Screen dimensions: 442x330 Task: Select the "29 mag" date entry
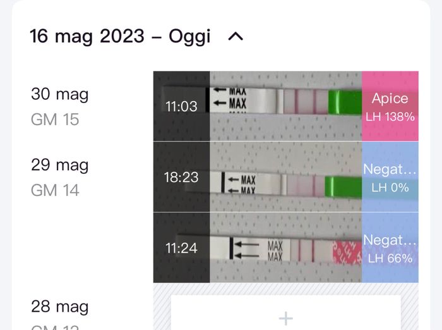pyautogui.click(x=60, y=165)
